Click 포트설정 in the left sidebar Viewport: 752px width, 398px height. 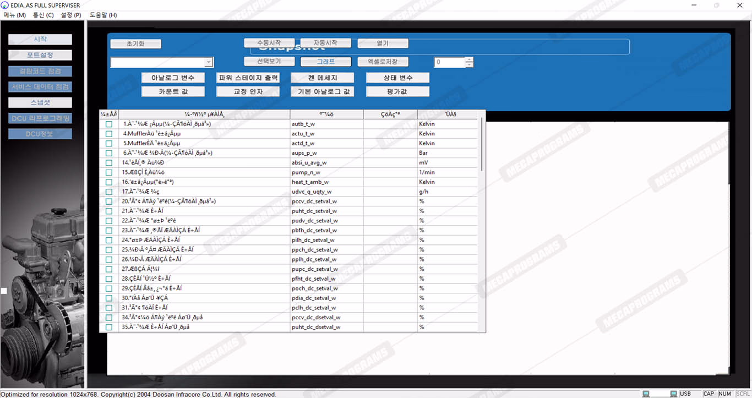click(x=40, y=55)
